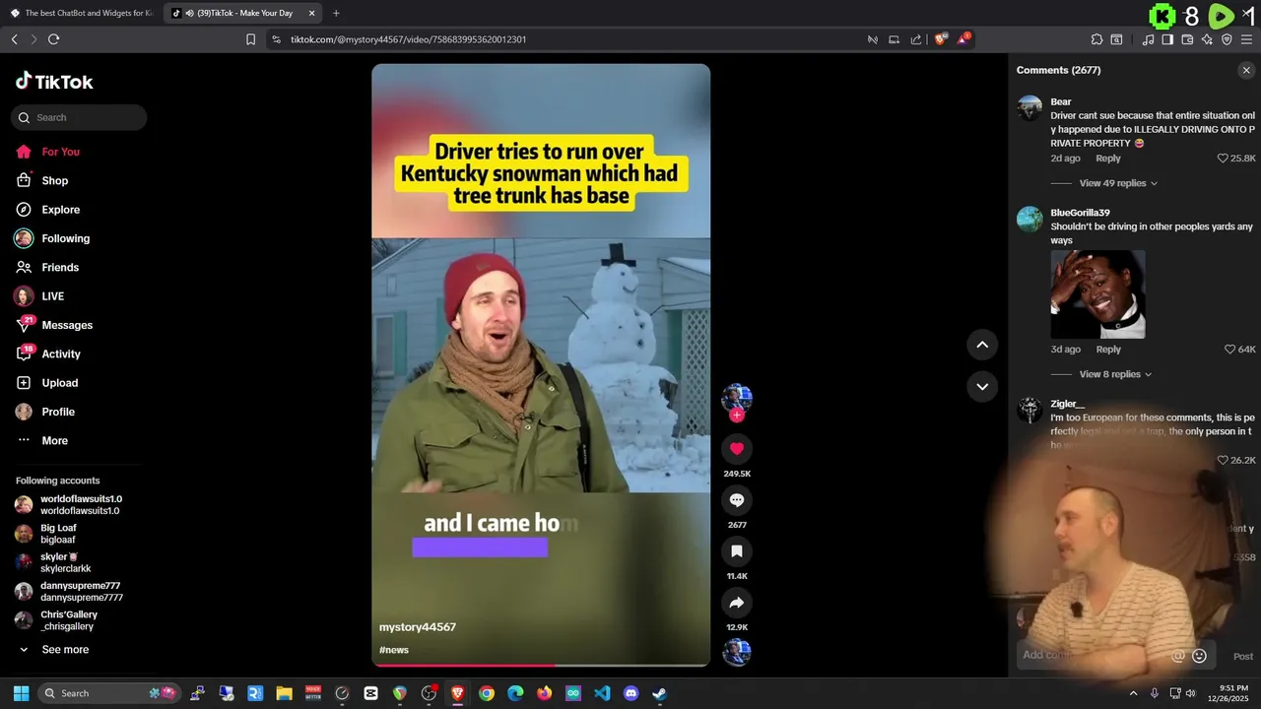Go to next video with down arrow
Image resolution: width=1261 pixels, height=709 pixels.
[982, 386]
